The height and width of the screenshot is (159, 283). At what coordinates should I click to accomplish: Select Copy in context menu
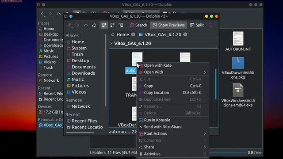(173, 86)
